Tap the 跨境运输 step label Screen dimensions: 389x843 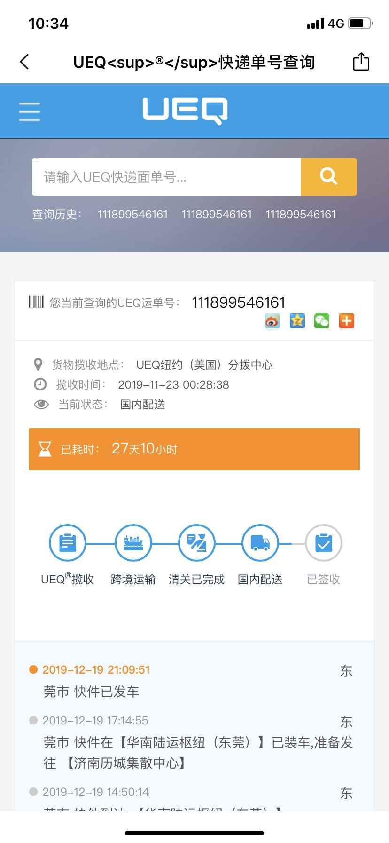(133, 579)
